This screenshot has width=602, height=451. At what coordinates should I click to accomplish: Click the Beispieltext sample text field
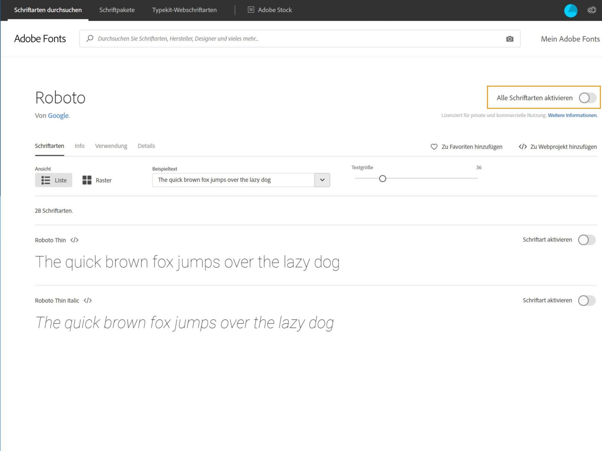(x=233, y=180)
